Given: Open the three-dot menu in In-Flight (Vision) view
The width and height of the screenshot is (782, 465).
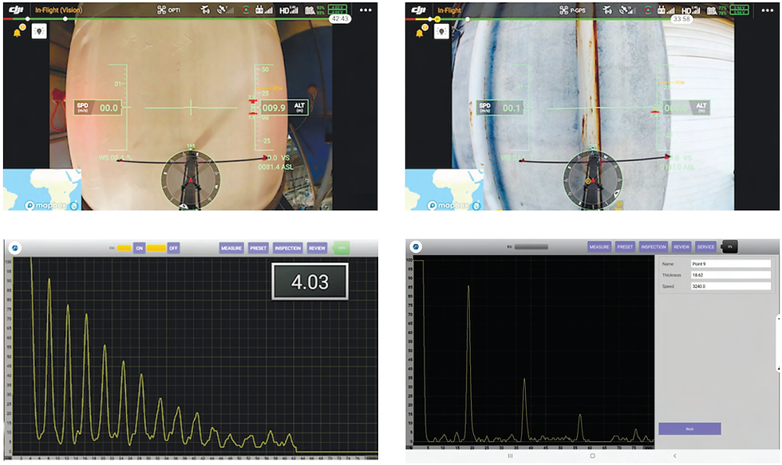Looking at the screenshot, I should click(x=365, y=10).
